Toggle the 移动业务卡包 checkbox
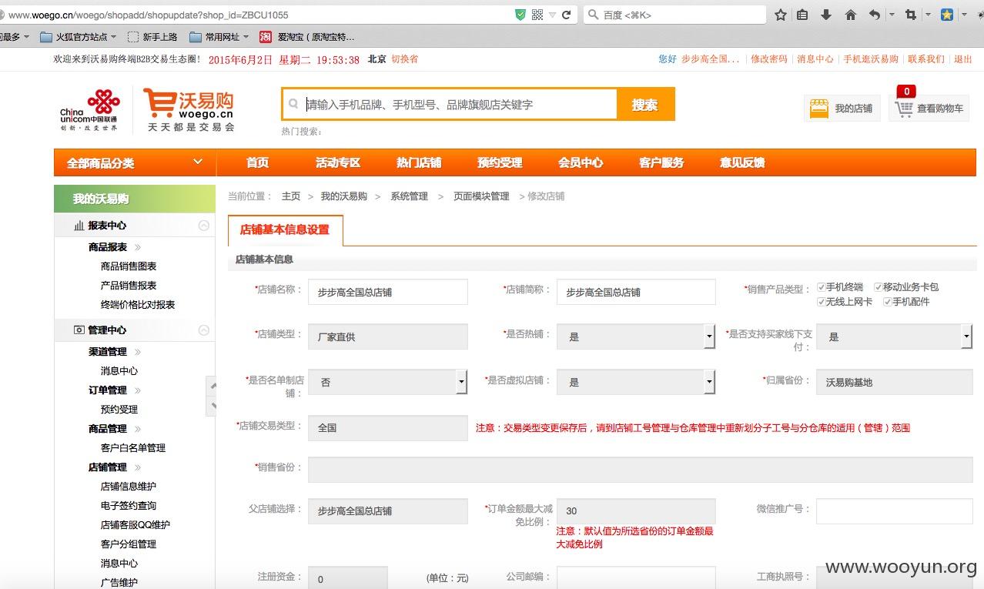 click(878, 287)
